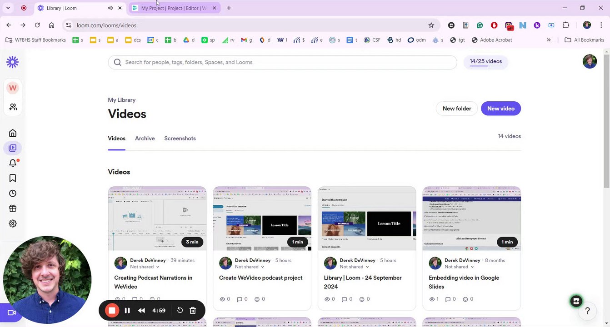Open the All Bookmarks folder

coord(584,40)
